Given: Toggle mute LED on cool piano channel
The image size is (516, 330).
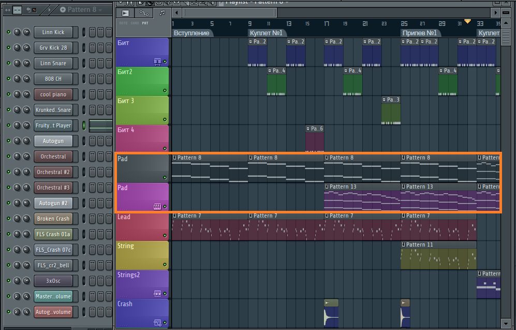Looking at the screenshot, I should [x=8, y=94].
